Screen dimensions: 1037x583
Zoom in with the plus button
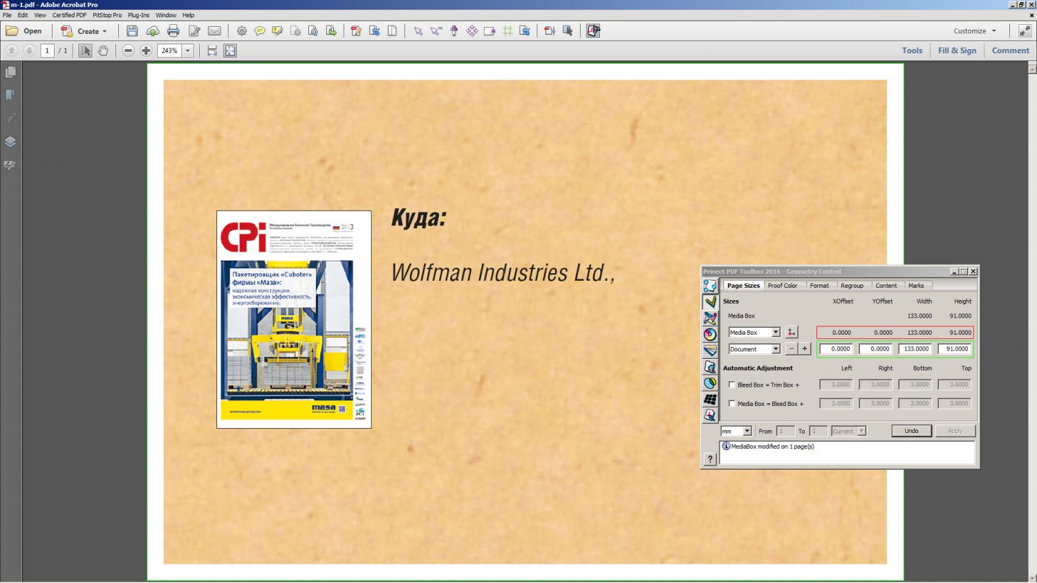tap(146, 50)
